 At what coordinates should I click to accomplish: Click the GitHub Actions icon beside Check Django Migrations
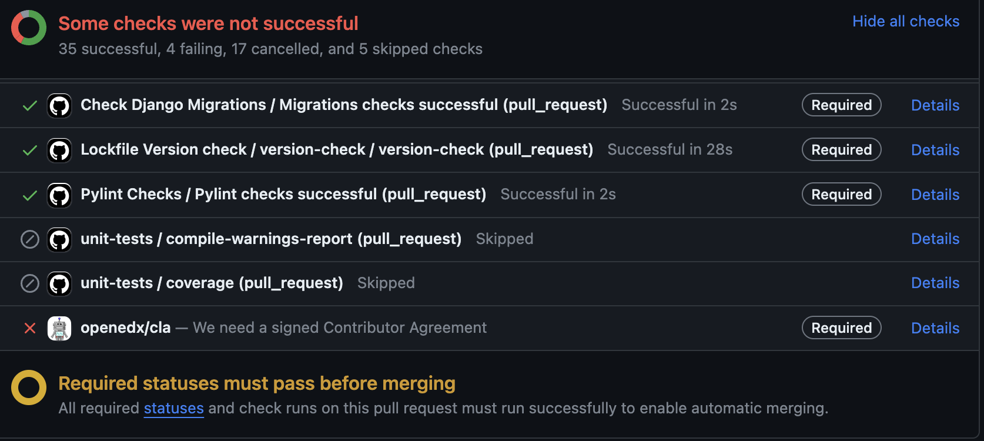point(59,105)
